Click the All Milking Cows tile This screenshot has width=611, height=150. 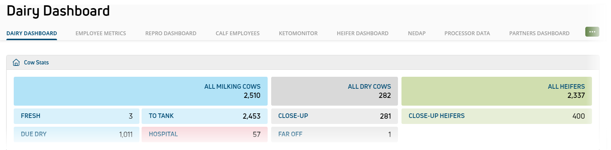point(141,91)
